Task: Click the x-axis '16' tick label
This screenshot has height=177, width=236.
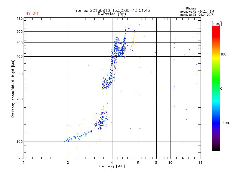Action: click(201, 163)
